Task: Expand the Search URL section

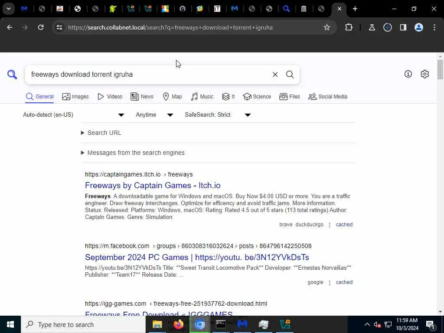Action: (101, 133)
